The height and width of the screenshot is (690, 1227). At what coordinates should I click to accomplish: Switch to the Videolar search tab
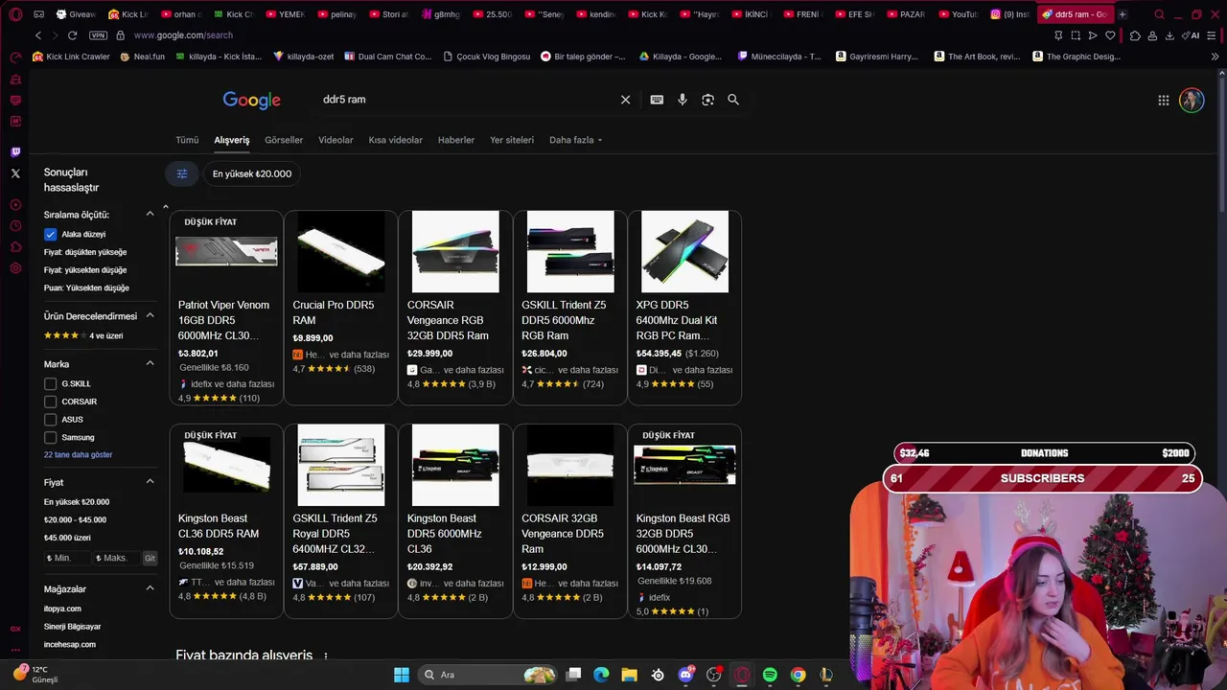(x=336, y=140)
